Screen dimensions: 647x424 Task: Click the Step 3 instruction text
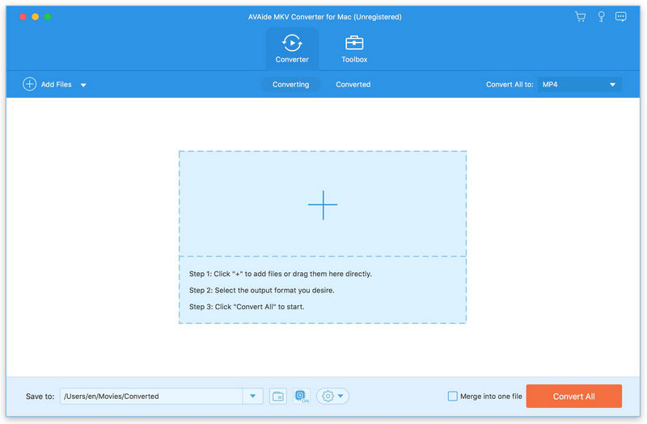coord(247,307)
